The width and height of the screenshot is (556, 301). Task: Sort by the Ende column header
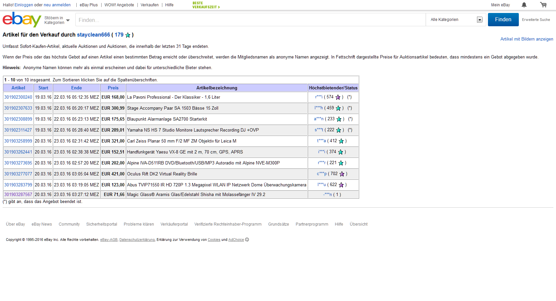pos(76,88)
